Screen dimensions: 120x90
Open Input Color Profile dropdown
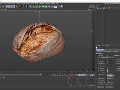tap(110, 82)
